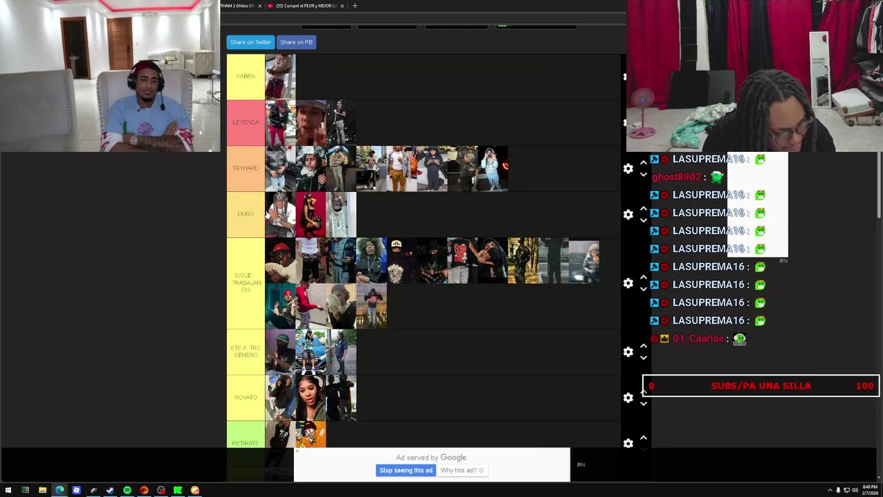Screen dimensions: 883x497
Task: Move TRYHARD row up with arrow
Action: point(644,163)
